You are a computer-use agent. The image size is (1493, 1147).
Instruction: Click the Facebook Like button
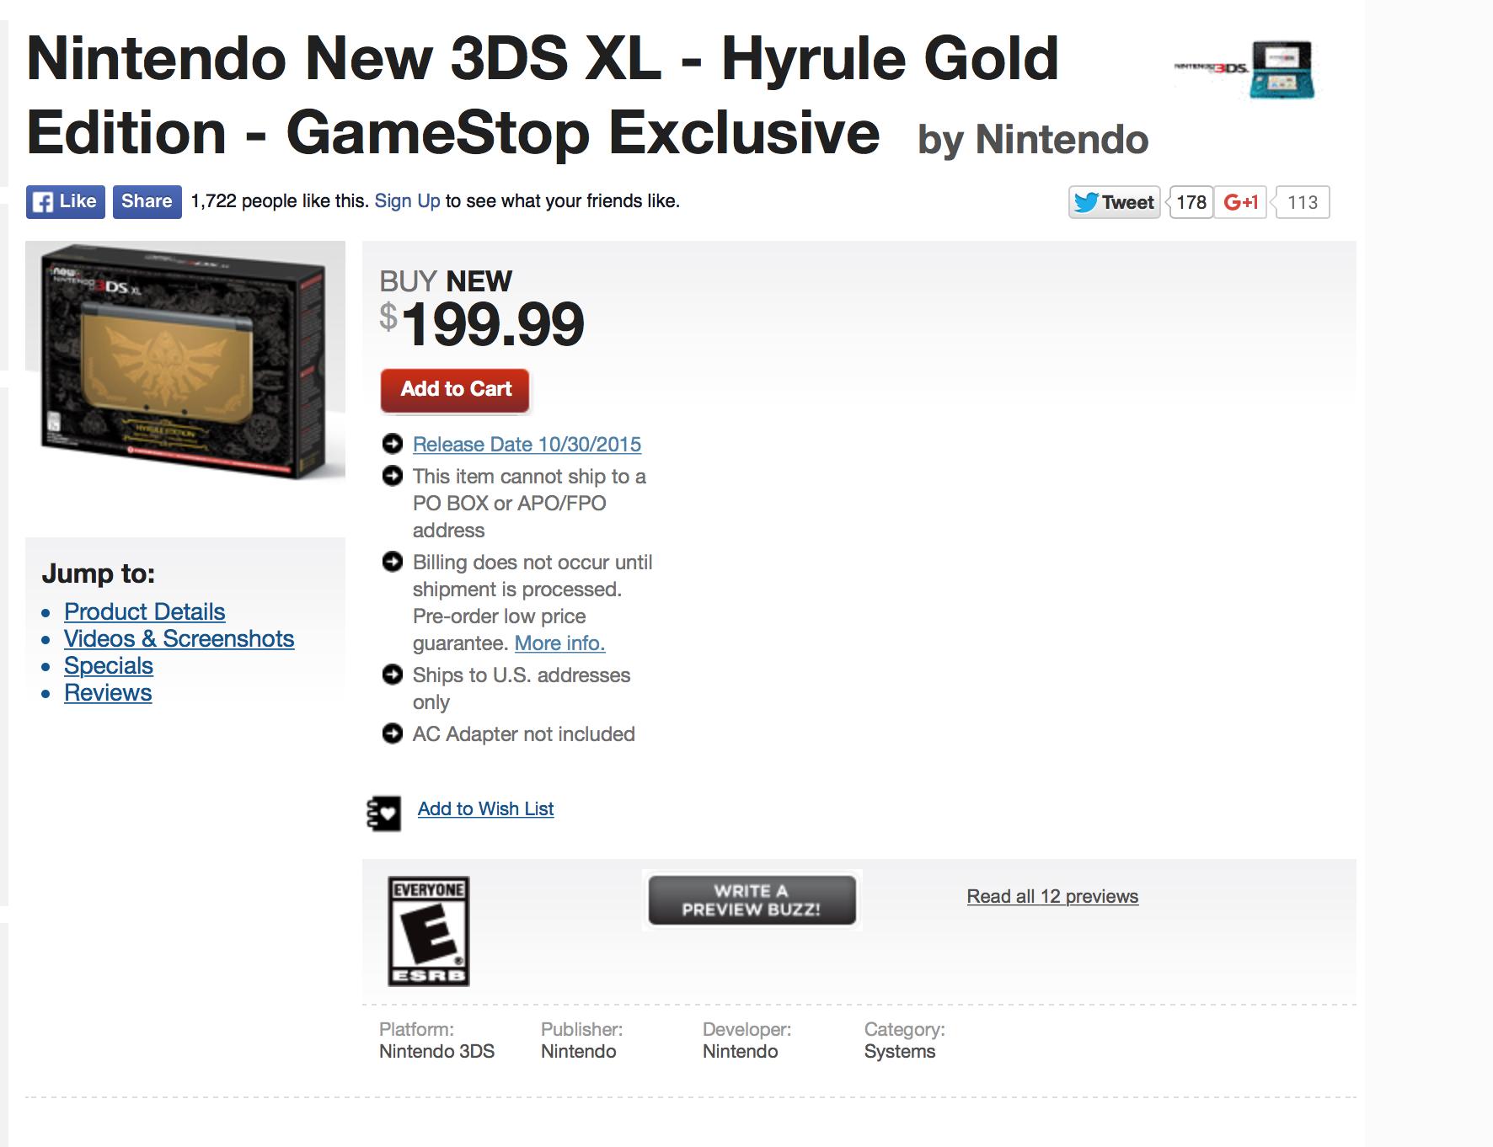point(65,202)
